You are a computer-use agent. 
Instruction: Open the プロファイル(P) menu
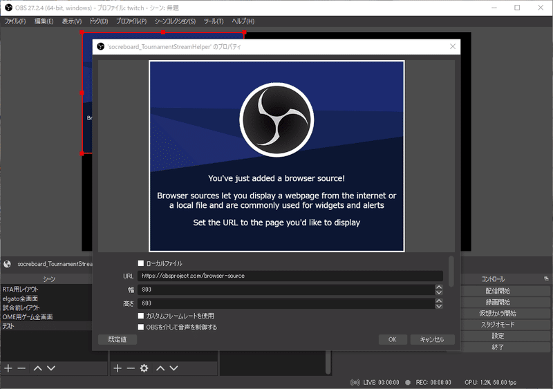[x=131, y=21]
